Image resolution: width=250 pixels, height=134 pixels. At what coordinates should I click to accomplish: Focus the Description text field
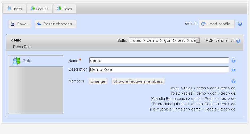pyautogui.click(x=159, y=70)
